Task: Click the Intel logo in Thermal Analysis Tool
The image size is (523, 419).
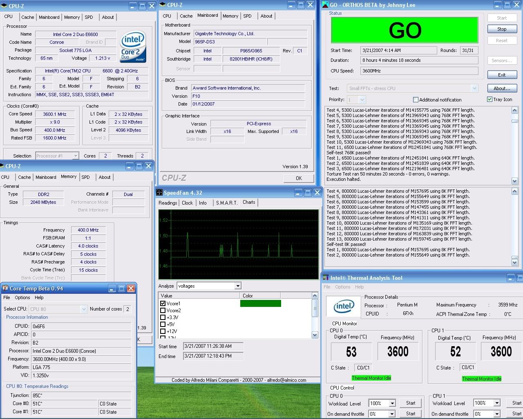Action: point(344,306)
